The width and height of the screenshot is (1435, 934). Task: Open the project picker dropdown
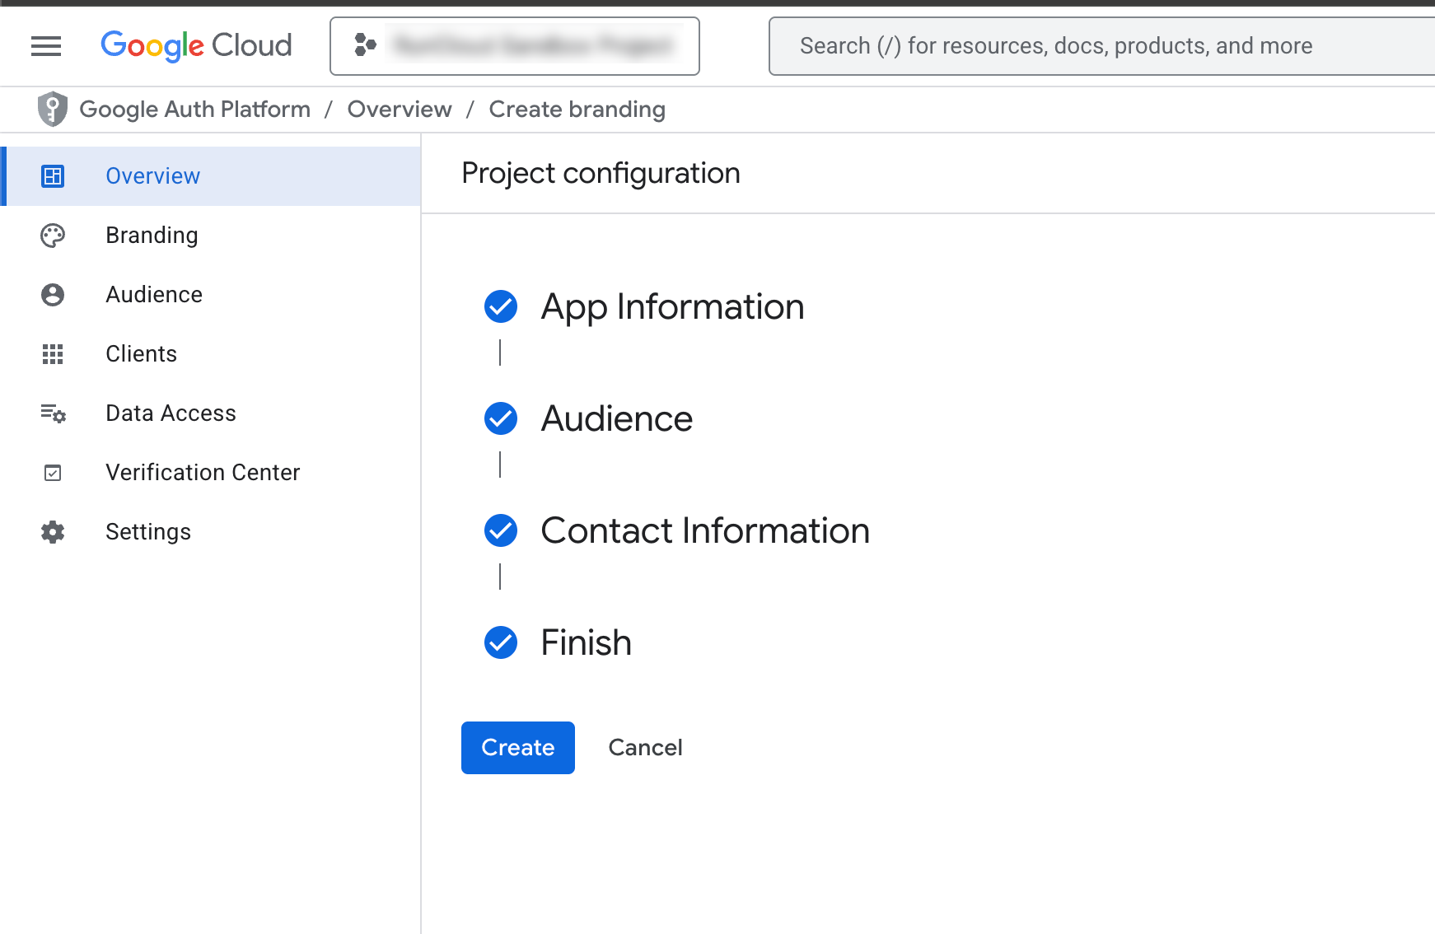[x=515, y=46]
